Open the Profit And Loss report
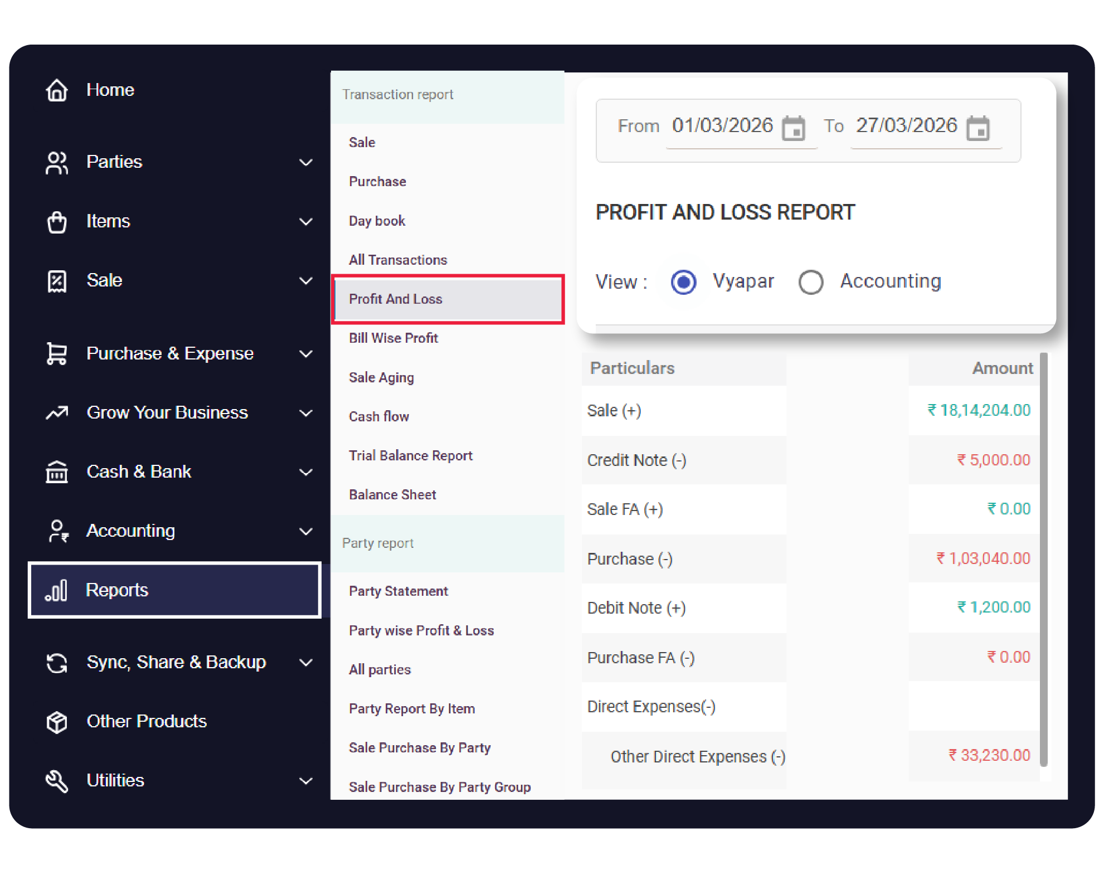Image resolution: width=1104 pixels, height=870 pixels. click(396, 299)
